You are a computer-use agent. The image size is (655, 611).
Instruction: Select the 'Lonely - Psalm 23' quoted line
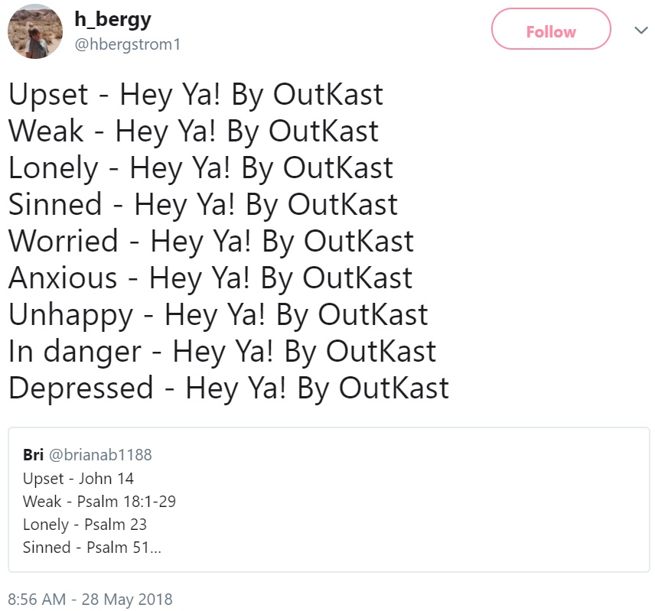pyautogui.click(x=85, y=525)
